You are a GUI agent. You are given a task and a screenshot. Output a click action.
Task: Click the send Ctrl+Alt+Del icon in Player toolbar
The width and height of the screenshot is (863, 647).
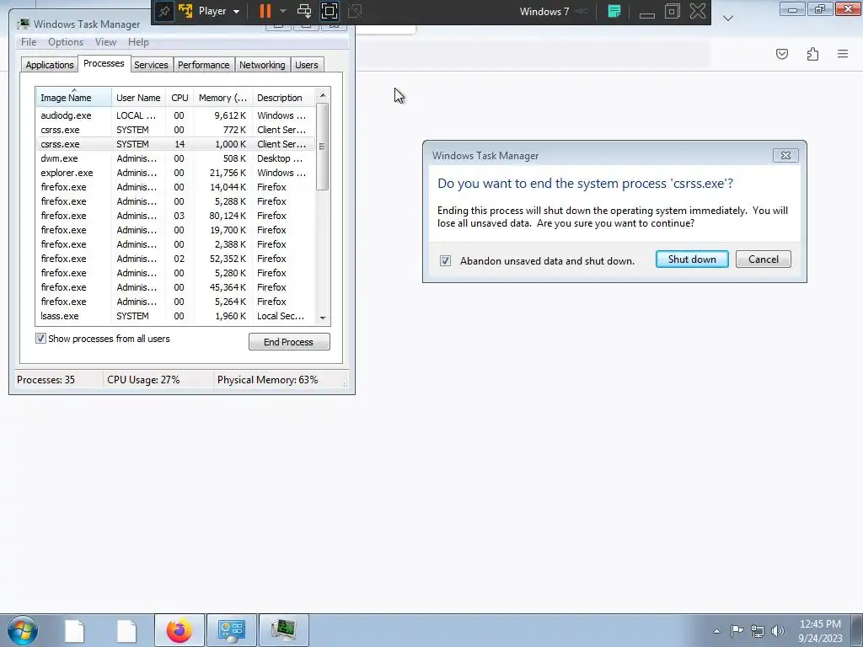pos(303,11)
